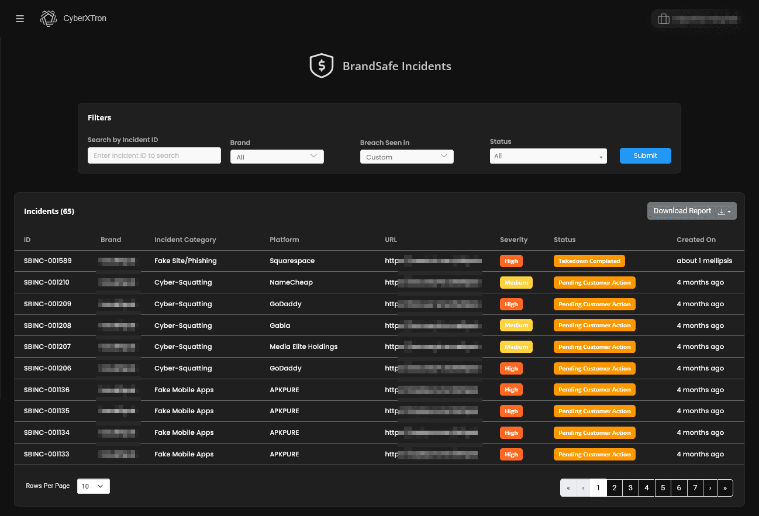759x516 pixels.
Task: Click the High severity badge on SBINC-001589
Action: tap(511, 261)
